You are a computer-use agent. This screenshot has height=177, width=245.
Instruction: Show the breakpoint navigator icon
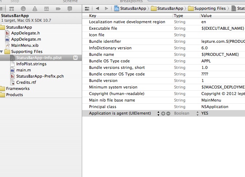pyautogui.click(x=58, y=9)
